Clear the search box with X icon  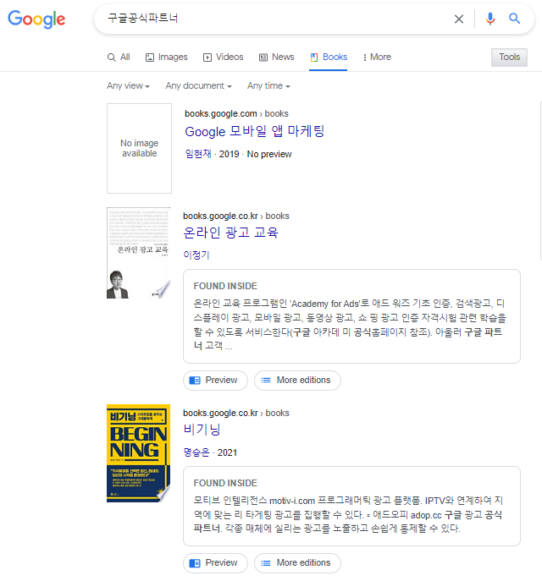459,19
